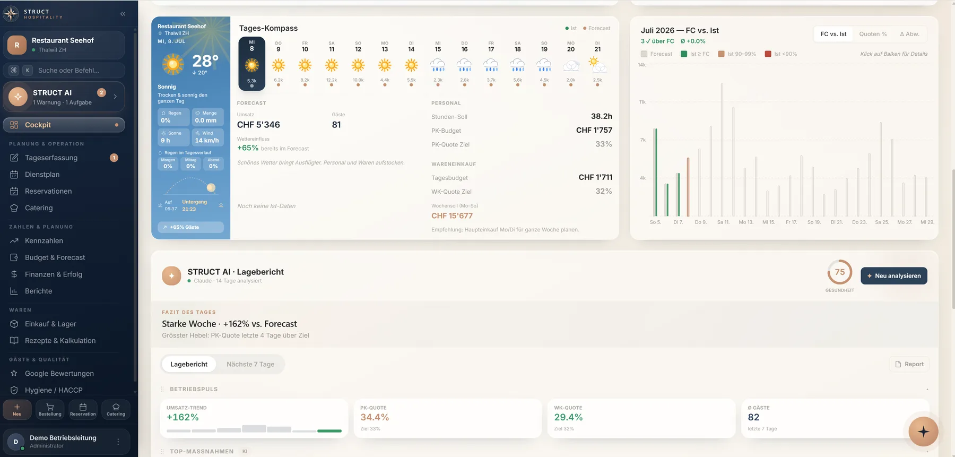
Task: Switch chart to Quoten % tab
Action: [873, 34]
